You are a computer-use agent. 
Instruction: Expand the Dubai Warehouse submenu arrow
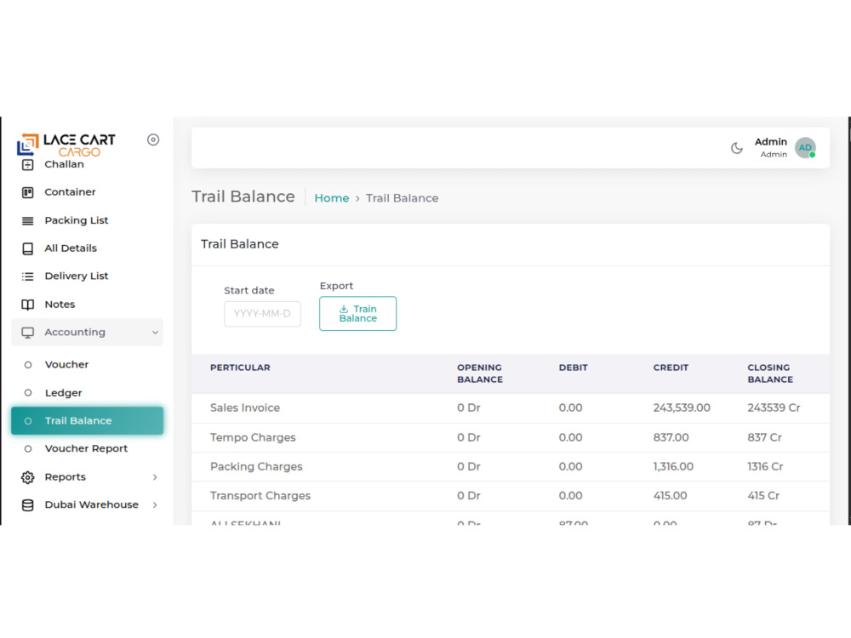click(x=155, y=505)
